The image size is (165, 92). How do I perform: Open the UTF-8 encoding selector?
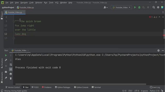(137, 91)
